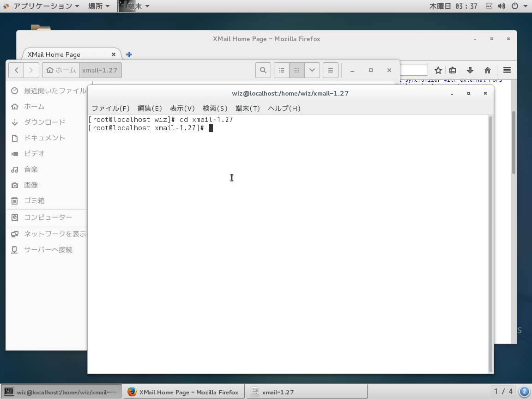Image resolution: width=532 pixels, height=399 pixels.
Task: Open ゴミ箱 in sidebar
Action: point(47,201)
